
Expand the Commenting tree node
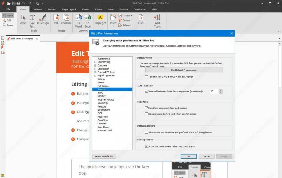(95, 62)
